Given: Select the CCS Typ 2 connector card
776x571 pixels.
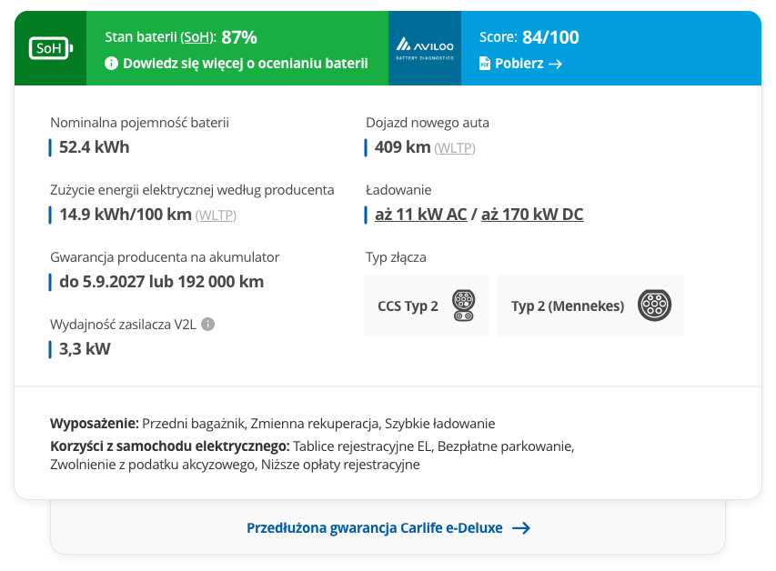Looking at the screenshot, I should tap(426, 306).
